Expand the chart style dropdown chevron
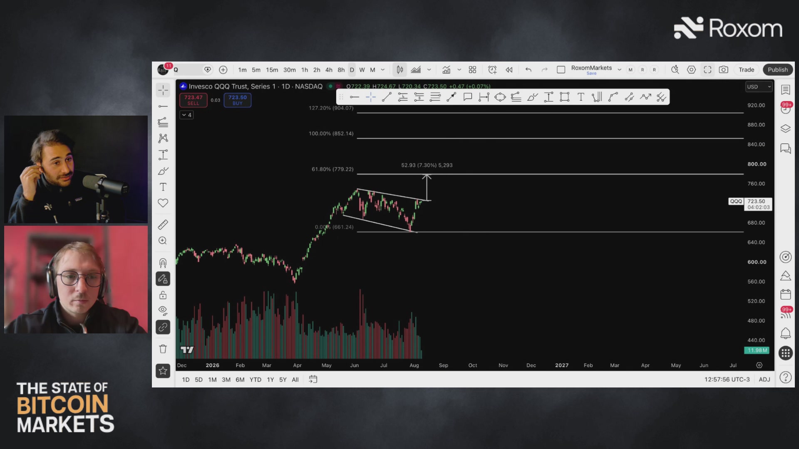Viewport: 799px width, 449px height. (429, 70)
